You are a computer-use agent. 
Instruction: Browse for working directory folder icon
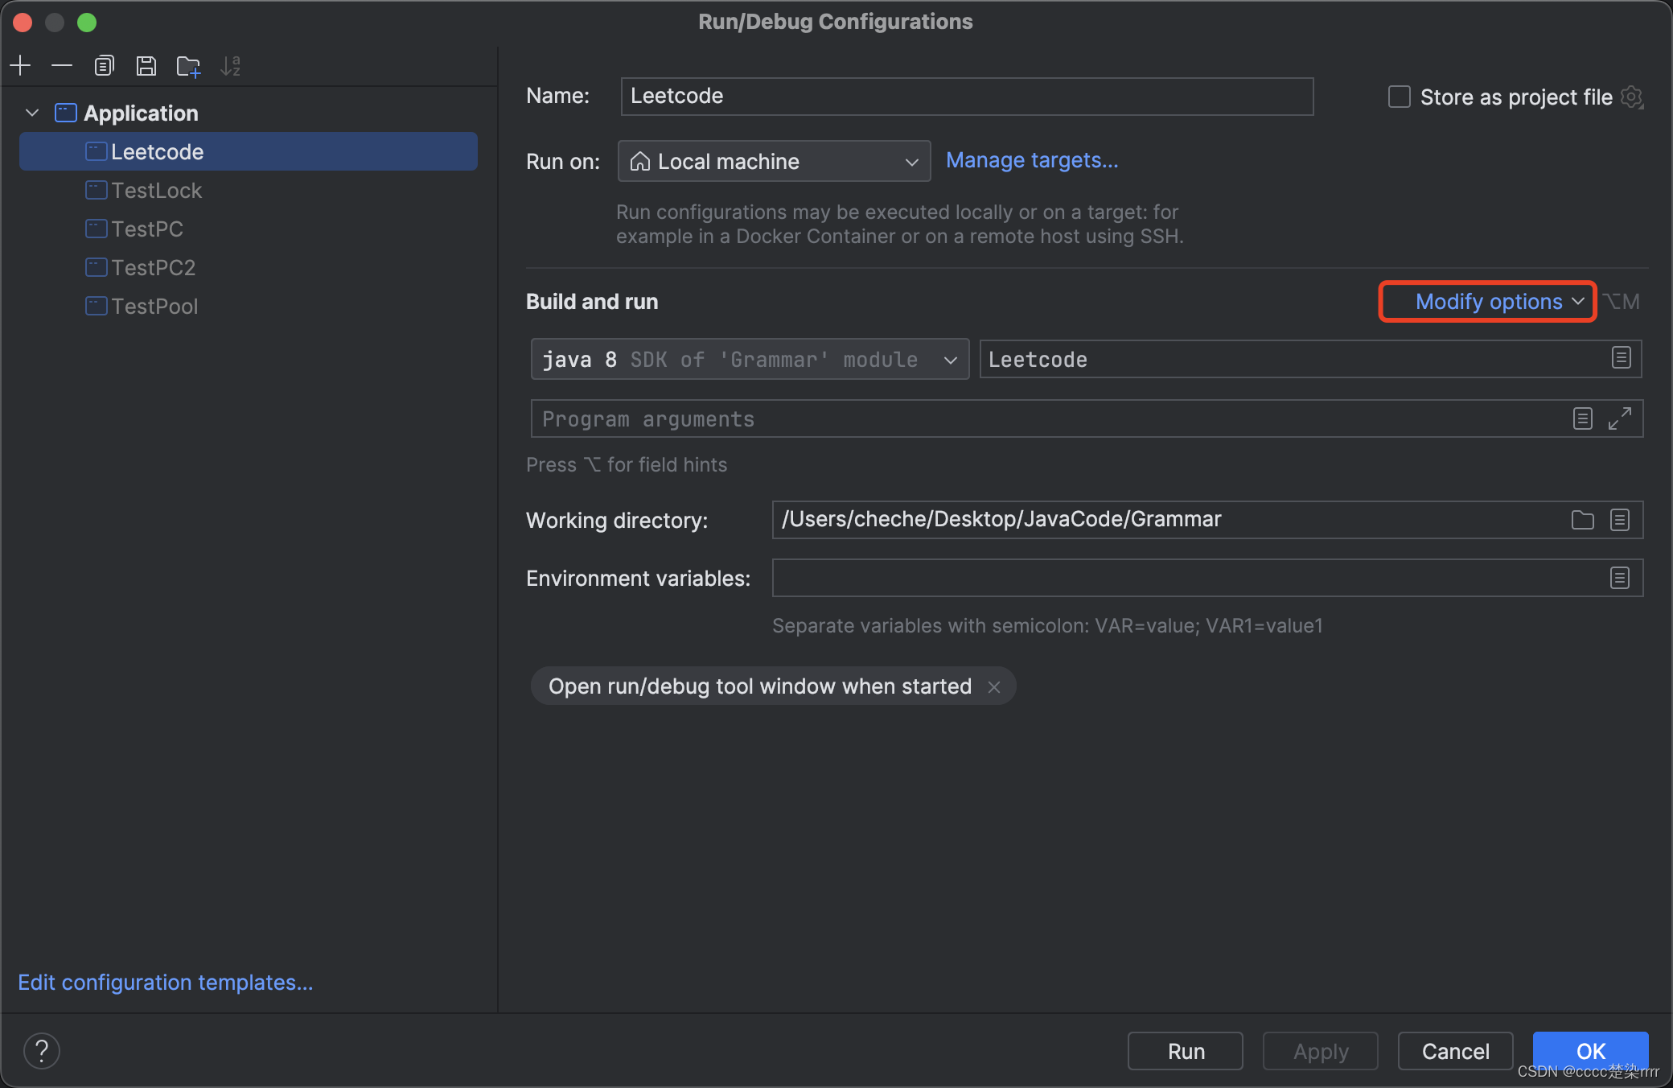[x=1582, y=520]
